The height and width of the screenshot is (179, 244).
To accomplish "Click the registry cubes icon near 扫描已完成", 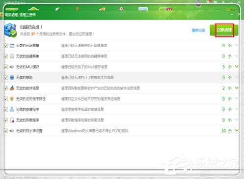I will (10, 30).
